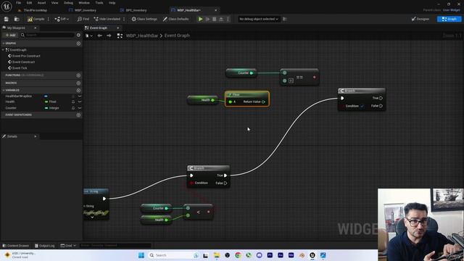Viewport: 464px width, 261px height.
Task: Click the Find button
Action: 83,19
